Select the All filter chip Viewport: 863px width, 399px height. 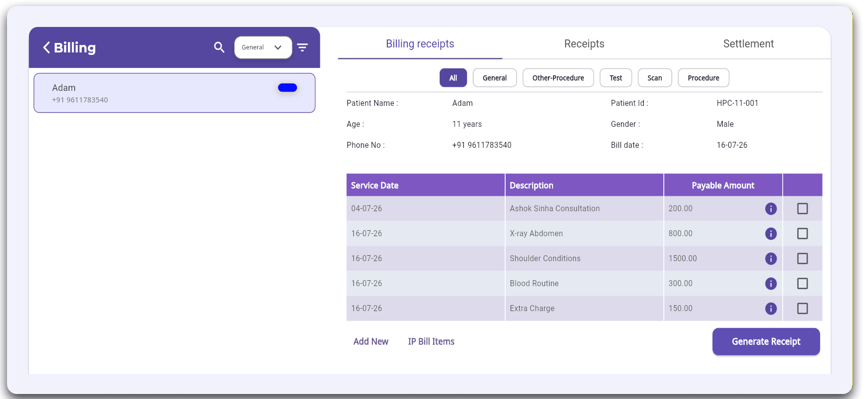(x=453, y=78)
